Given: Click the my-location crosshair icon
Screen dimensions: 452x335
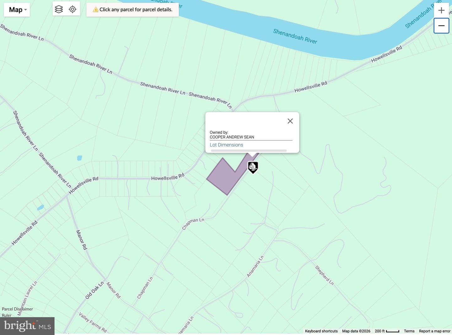Looking at the screenshot, I should point(73,9).
